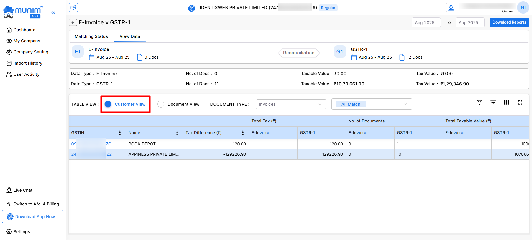Sort by Name column header
This screenshot has height=240, width=532.
point(134,133)
